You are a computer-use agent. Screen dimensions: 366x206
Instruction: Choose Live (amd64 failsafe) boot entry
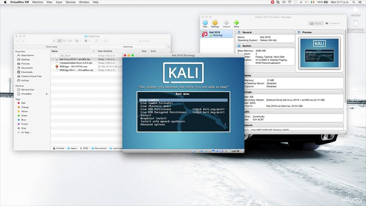coord(156,103)
